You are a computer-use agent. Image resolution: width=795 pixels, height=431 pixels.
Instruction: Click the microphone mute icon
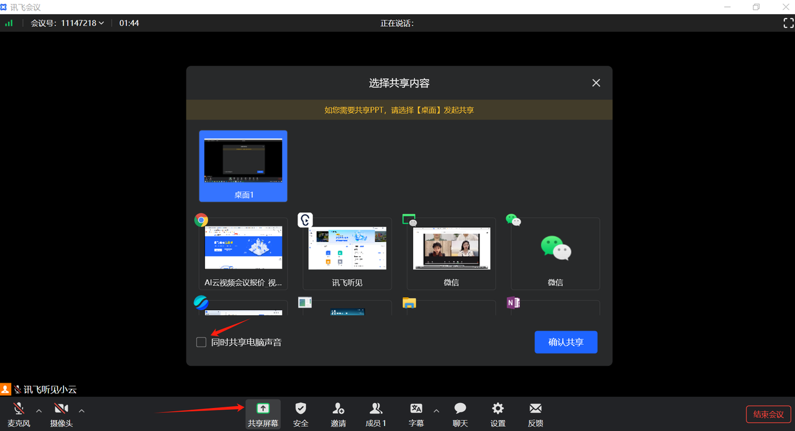pyautogui.click(x=19, y=409)
